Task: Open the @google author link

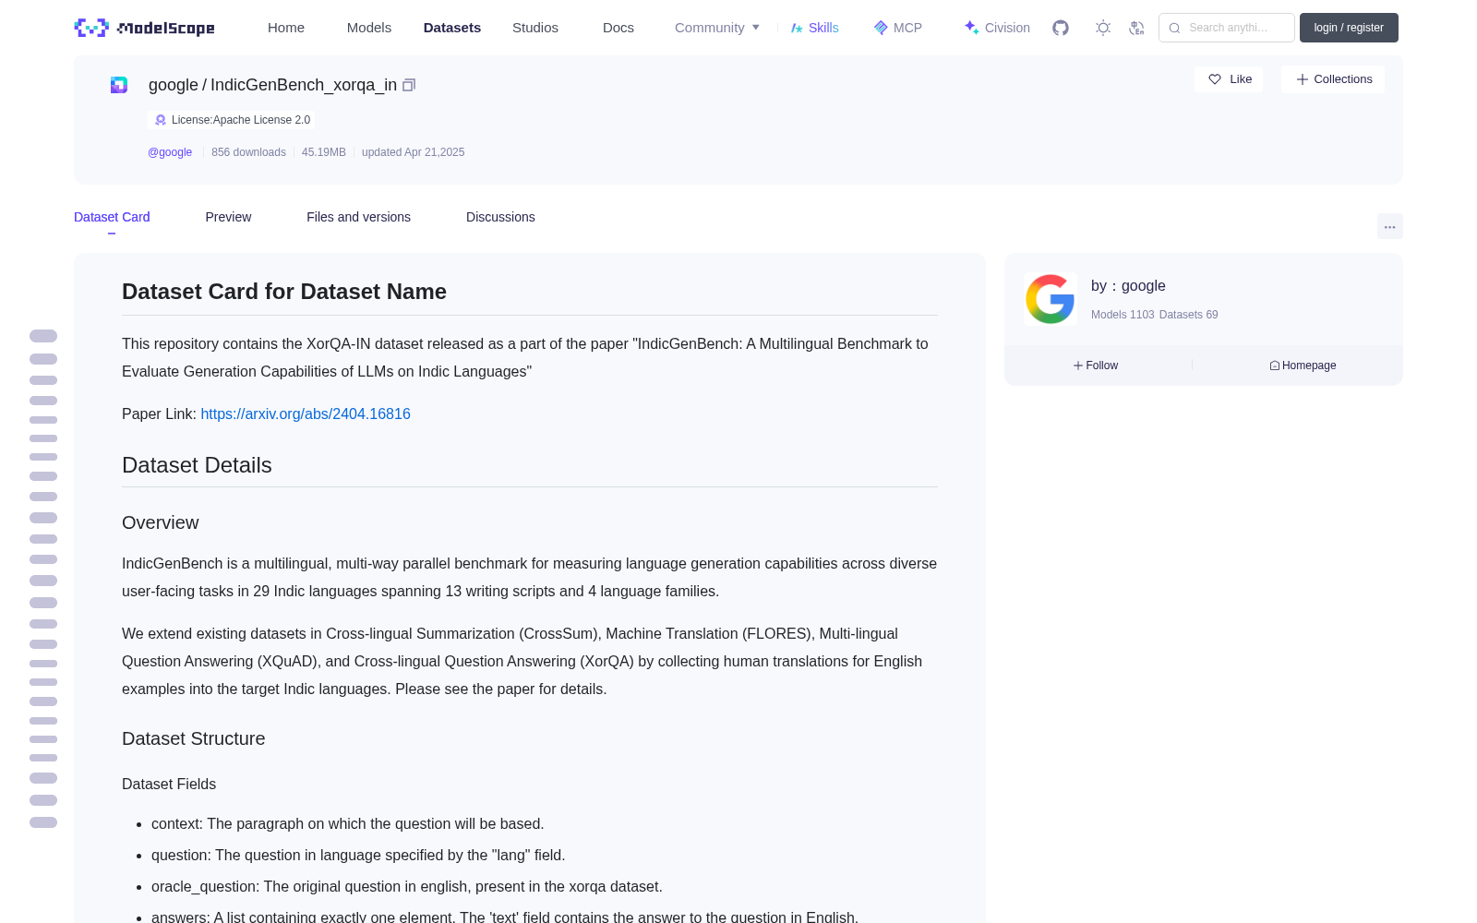Action: [x=170, y=152]
